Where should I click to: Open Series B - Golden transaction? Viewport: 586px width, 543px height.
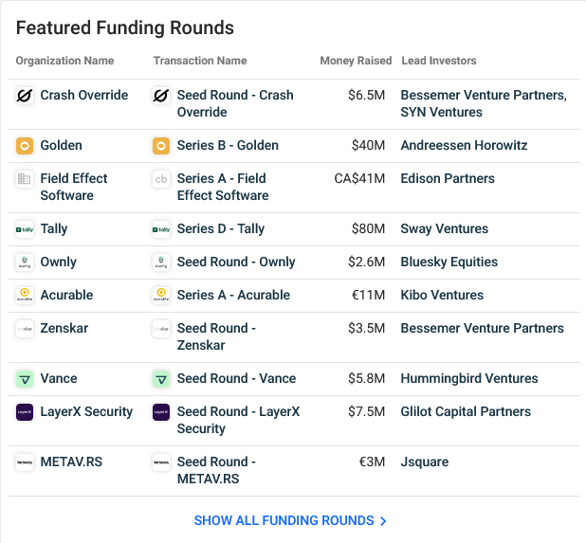point(228,145)
